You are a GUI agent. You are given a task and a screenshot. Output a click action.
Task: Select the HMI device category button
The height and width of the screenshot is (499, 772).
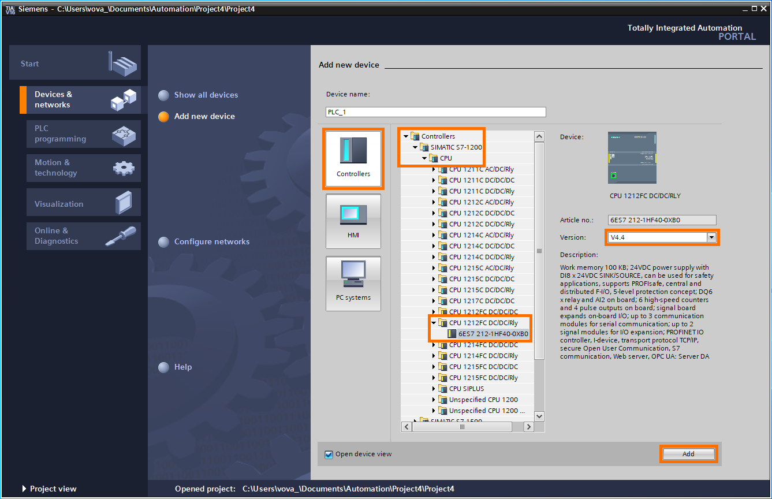point(353,221)
